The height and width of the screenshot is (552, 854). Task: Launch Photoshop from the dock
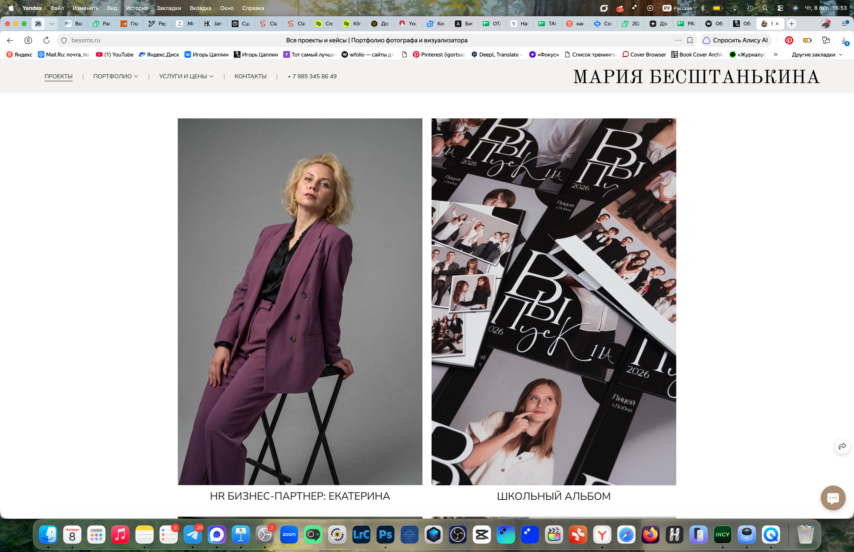tap(385, 534)
